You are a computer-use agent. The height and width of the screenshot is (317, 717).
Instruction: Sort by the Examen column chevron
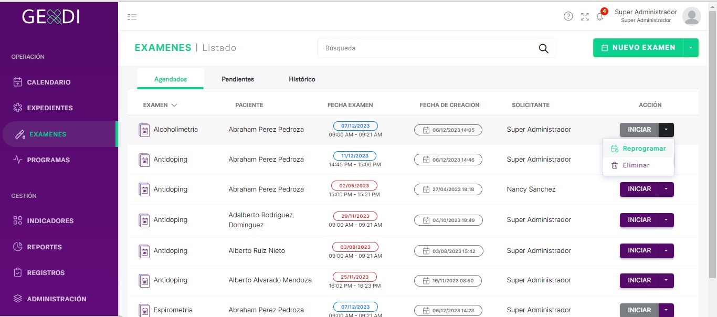click(174, 105)
